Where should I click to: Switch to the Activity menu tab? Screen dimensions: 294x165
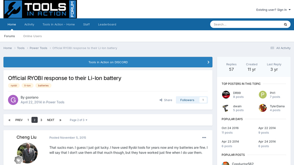[x=29, y=24]
